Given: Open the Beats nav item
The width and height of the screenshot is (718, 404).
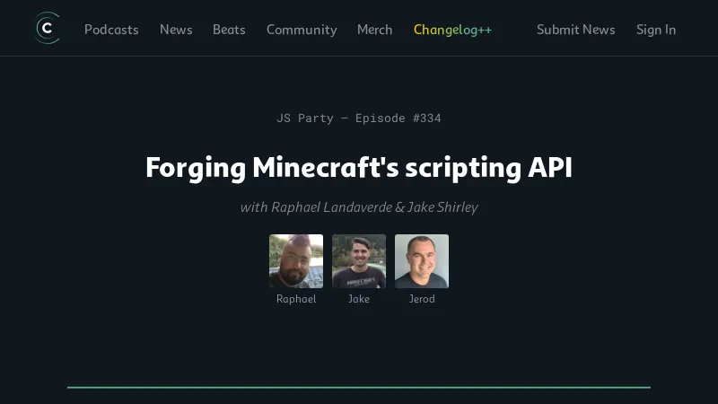Looking at the screenshot, I should pyautogui.click(x=229, y=30).
